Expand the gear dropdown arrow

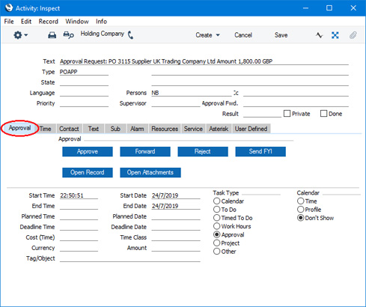[25, 35]
